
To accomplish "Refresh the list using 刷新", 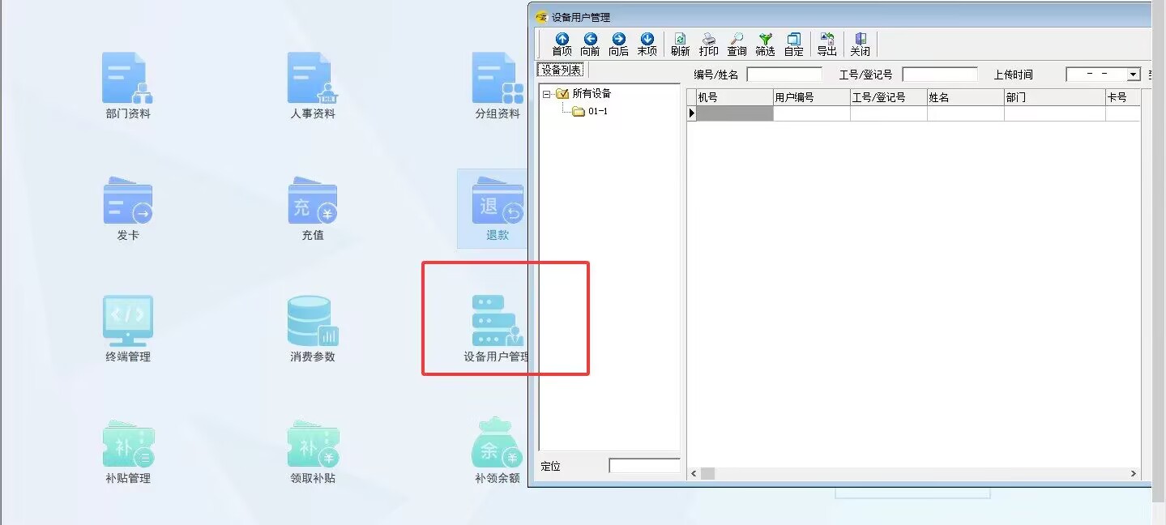I will pyautogui.click(x=680, y=44).
